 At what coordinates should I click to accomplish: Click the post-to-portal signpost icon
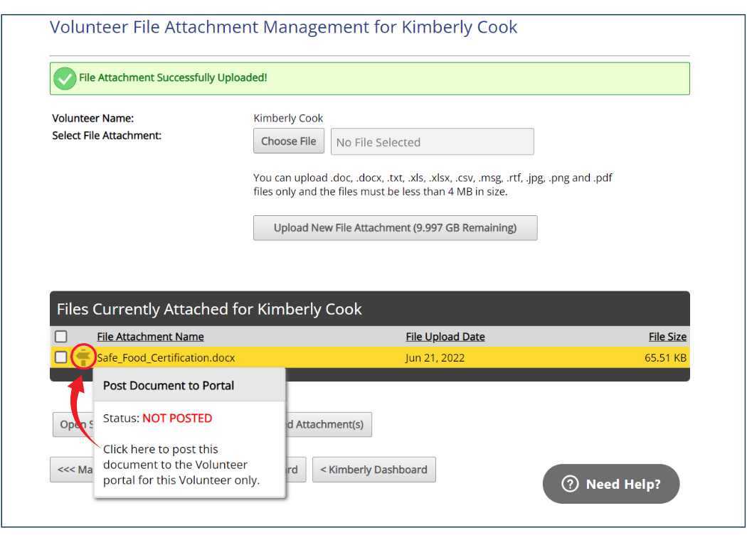83,357
